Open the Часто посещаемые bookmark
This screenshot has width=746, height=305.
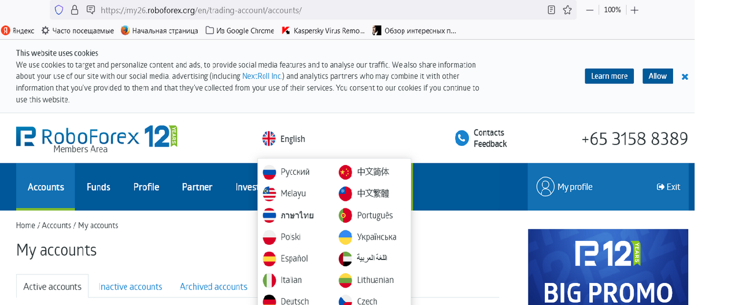click(77, 30)
